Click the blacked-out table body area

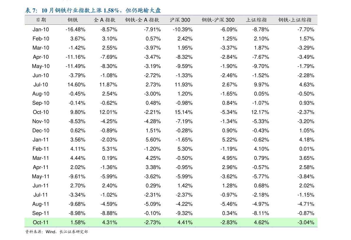coord(171,121)
